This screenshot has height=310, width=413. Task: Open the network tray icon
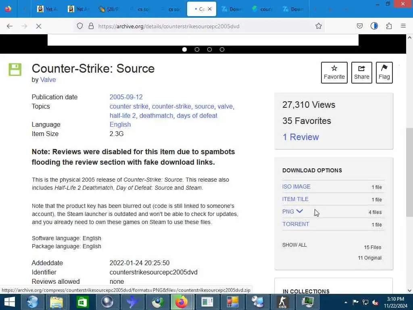pos(365,302)
